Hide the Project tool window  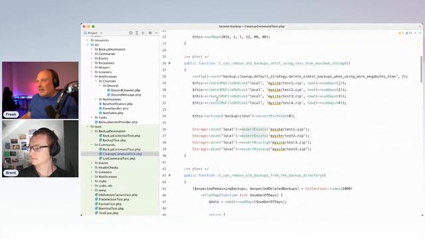click(x=156, y=33)
